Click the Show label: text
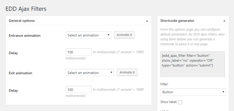Viewport: 234px width, 111px height. [169, 102]
